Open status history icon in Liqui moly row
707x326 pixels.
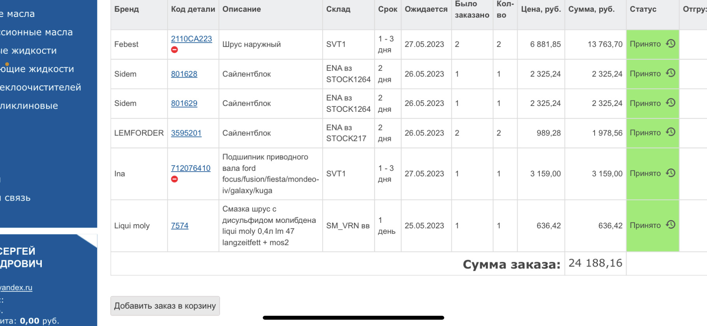tap(671, 224)
